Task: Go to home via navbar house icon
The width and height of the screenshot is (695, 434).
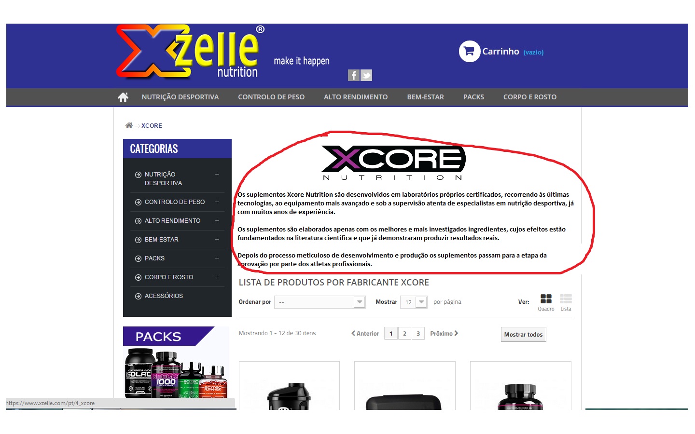Action: click(123, 97)
